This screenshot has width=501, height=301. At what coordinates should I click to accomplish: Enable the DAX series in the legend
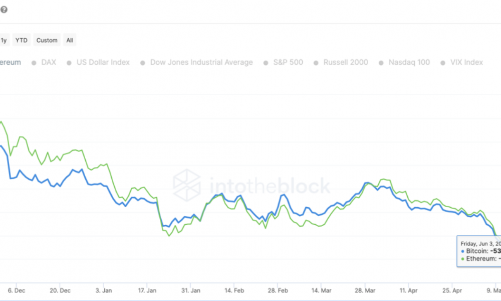[x=44, y=62]
